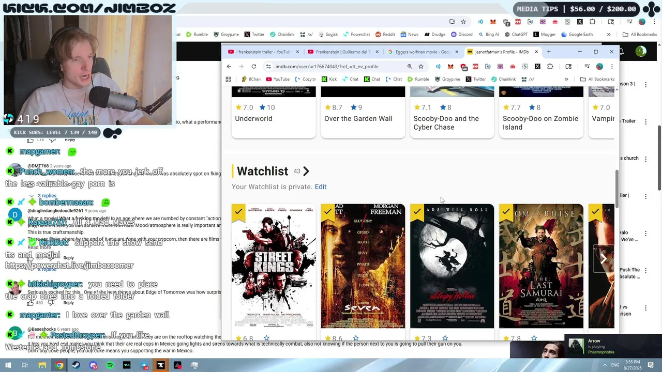Open options menu beside the Halo video
The width and height of the screenshot is (662, 372).
pos(645,234)
